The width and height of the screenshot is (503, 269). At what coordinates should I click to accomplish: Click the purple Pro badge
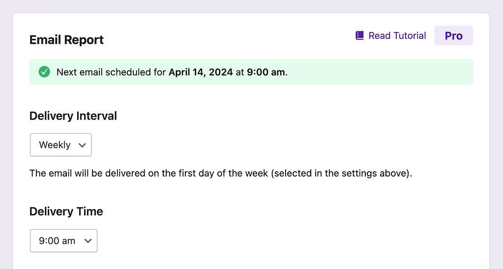coord(453,35)
